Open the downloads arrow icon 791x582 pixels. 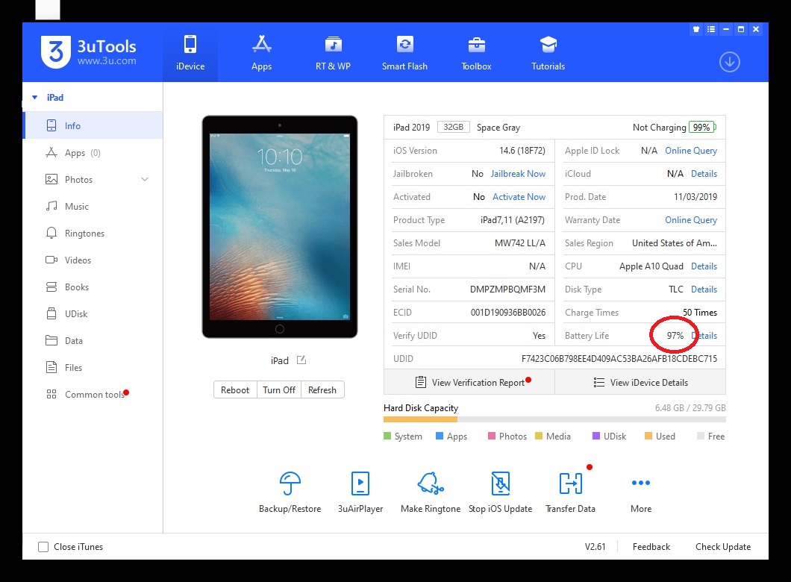coord(730,62)
